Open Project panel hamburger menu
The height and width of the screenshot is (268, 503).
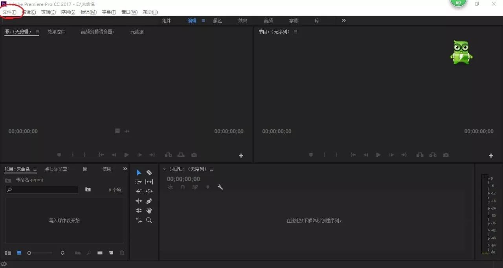tap(35, 169)
